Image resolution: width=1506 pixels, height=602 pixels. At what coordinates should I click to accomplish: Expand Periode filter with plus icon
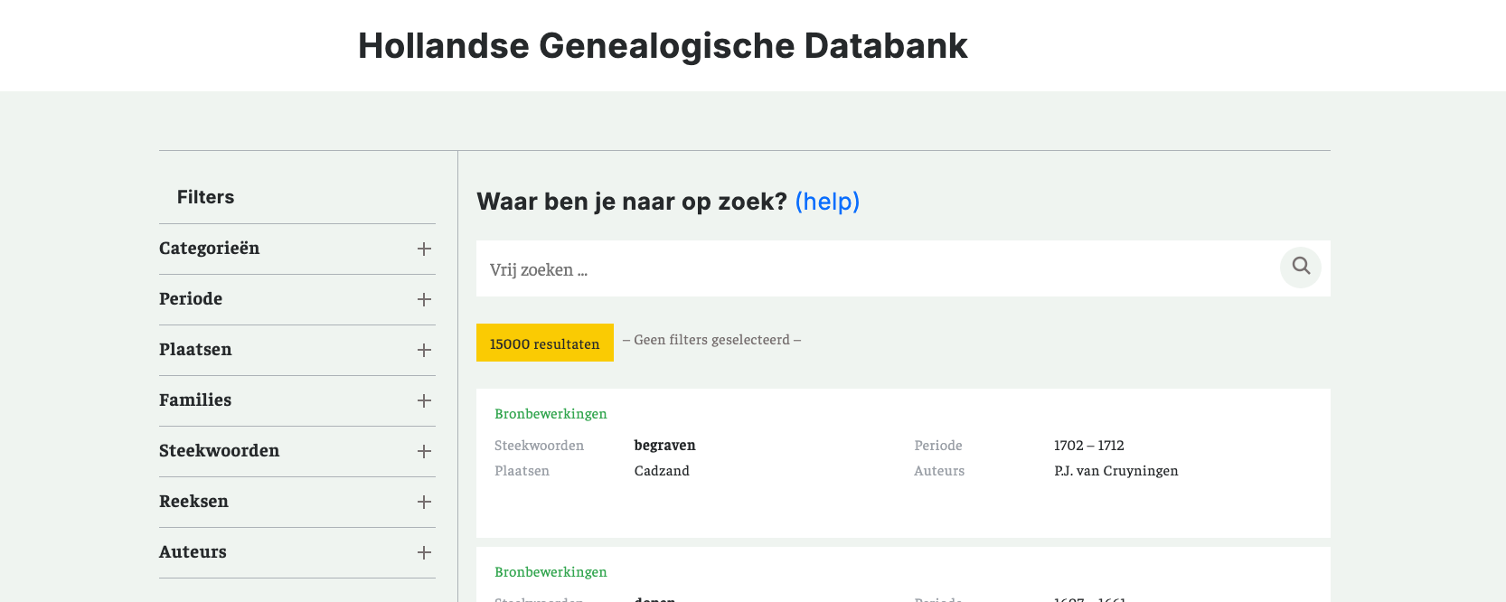(x=424, y=299)
